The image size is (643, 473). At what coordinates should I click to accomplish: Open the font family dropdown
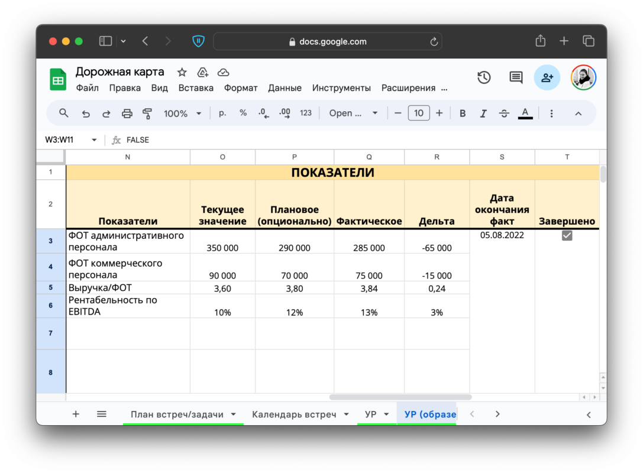(353, 112)
